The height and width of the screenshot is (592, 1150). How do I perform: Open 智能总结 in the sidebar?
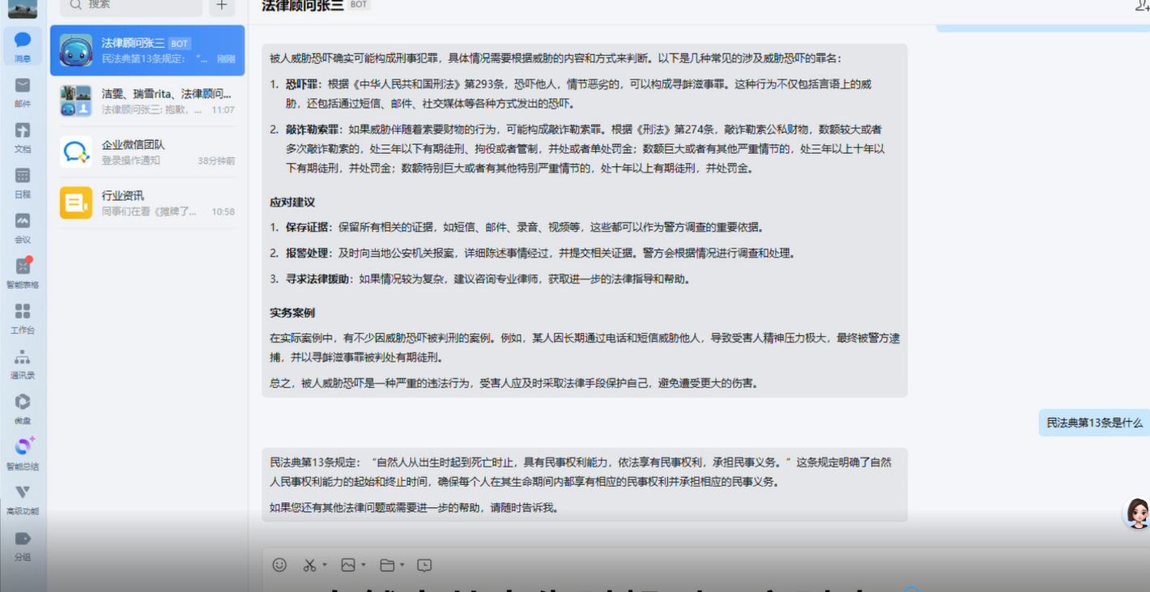[x=23, y=454]
